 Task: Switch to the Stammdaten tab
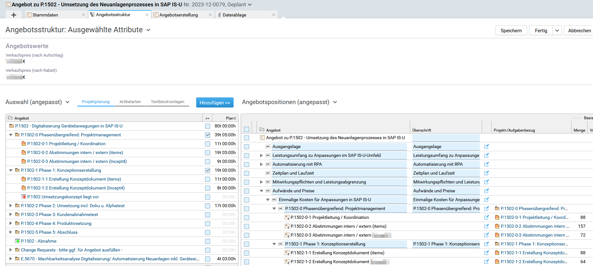click(x=45, y=15)
